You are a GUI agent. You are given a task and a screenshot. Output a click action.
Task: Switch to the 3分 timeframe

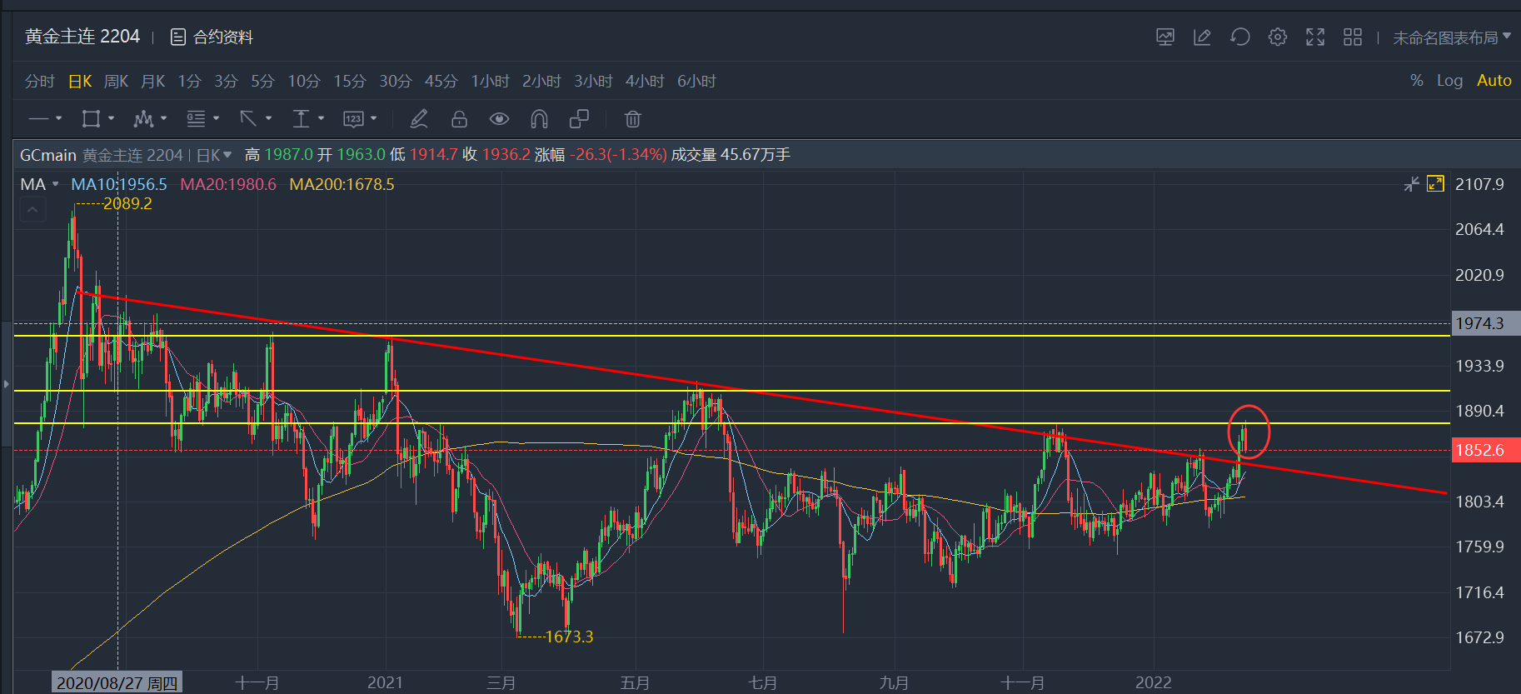226,81
